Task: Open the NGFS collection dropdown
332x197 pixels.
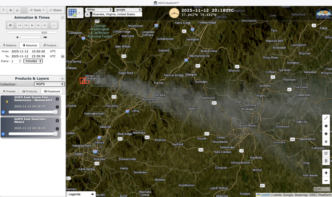Action: (x=49, y=84)
